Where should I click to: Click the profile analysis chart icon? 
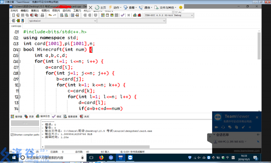134,15
